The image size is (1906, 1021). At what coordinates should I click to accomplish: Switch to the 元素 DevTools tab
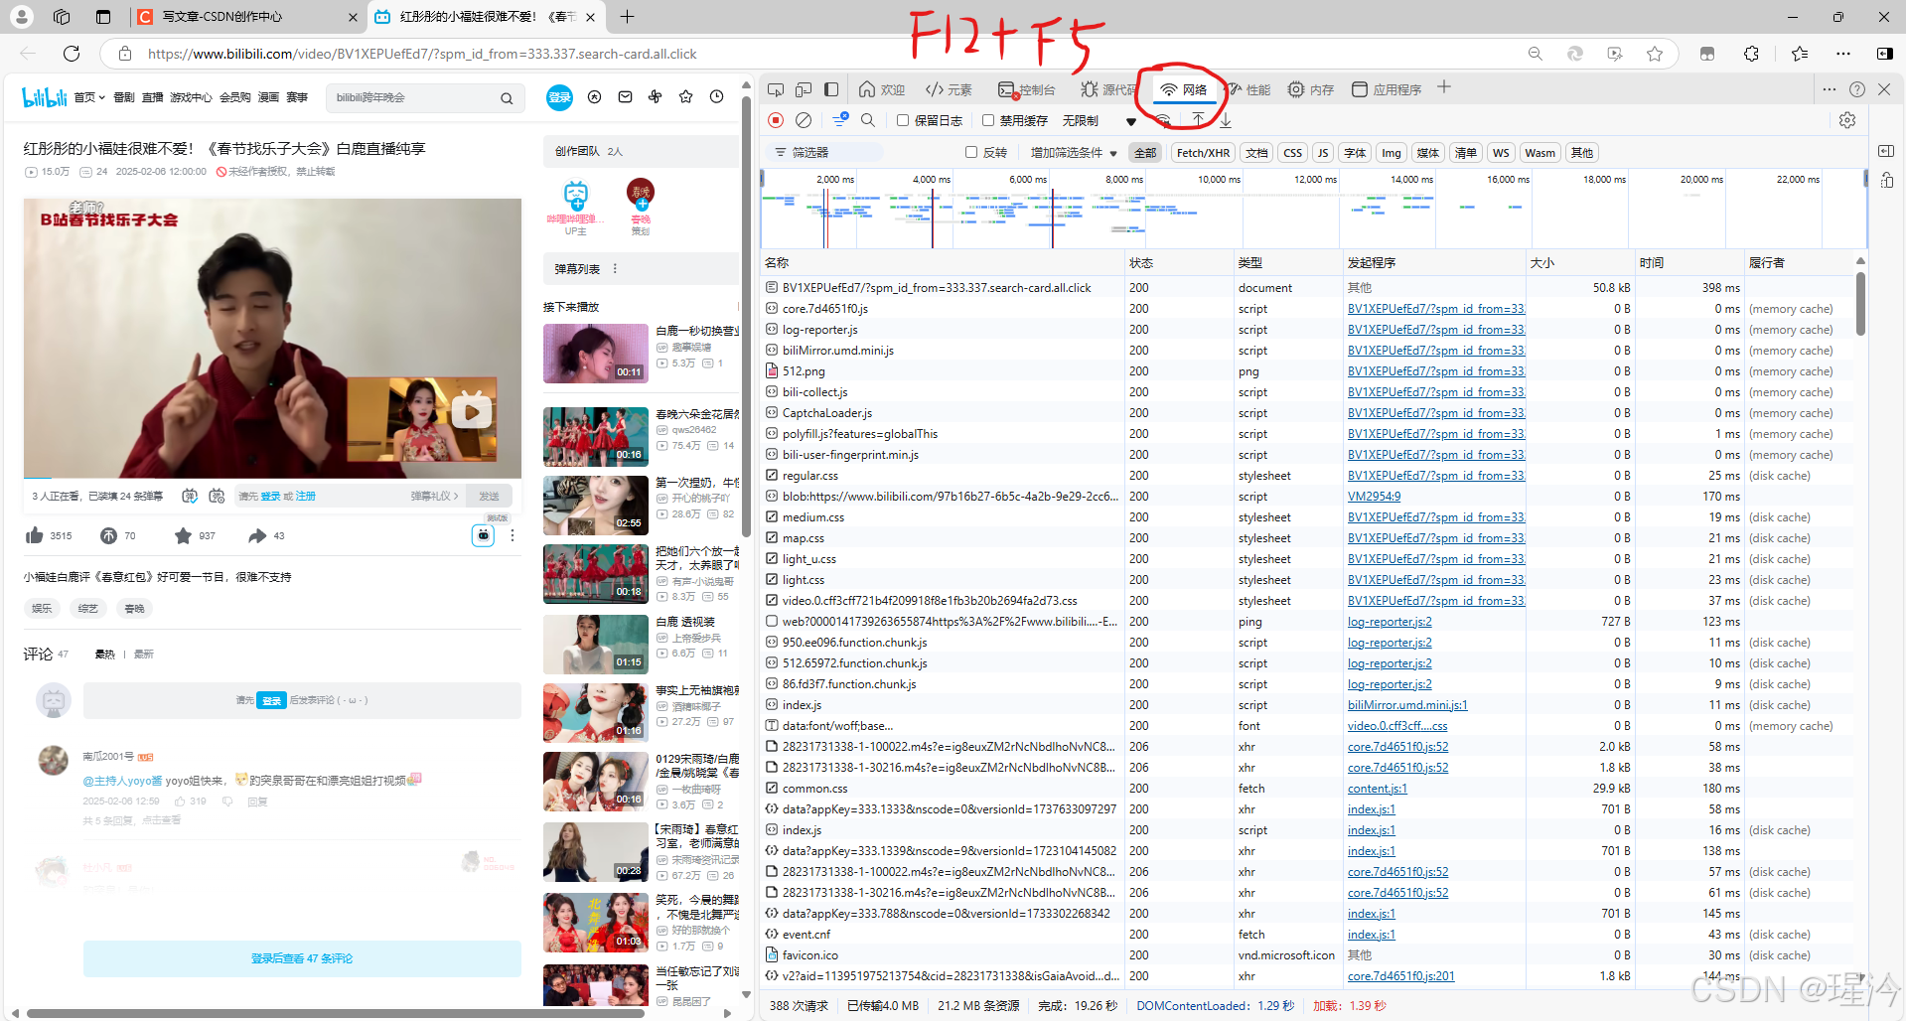949,89
